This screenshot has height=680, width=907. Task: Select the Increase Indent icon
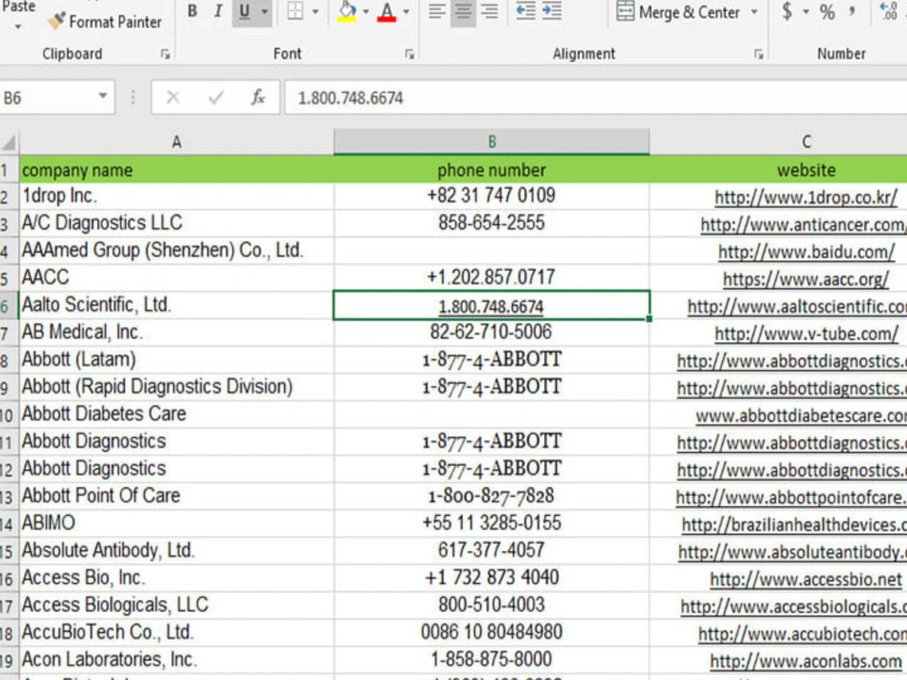pyautogui.click(x=551, y=13)
